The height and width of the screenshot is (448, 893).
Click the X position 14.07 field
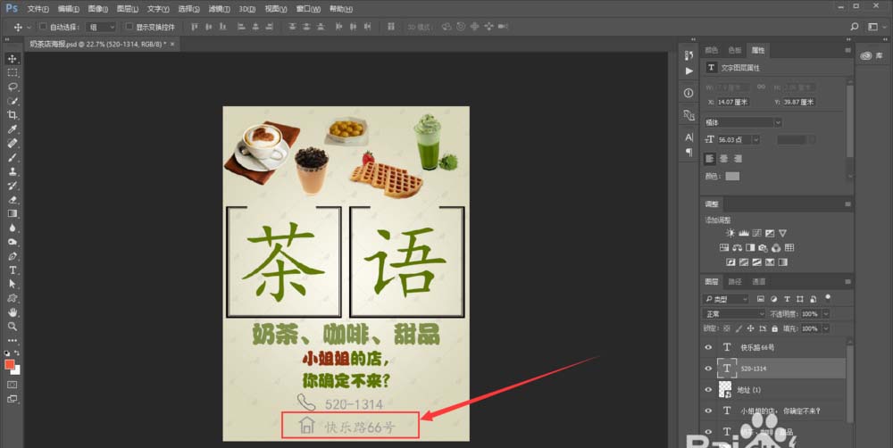click(x=733, y=102)
